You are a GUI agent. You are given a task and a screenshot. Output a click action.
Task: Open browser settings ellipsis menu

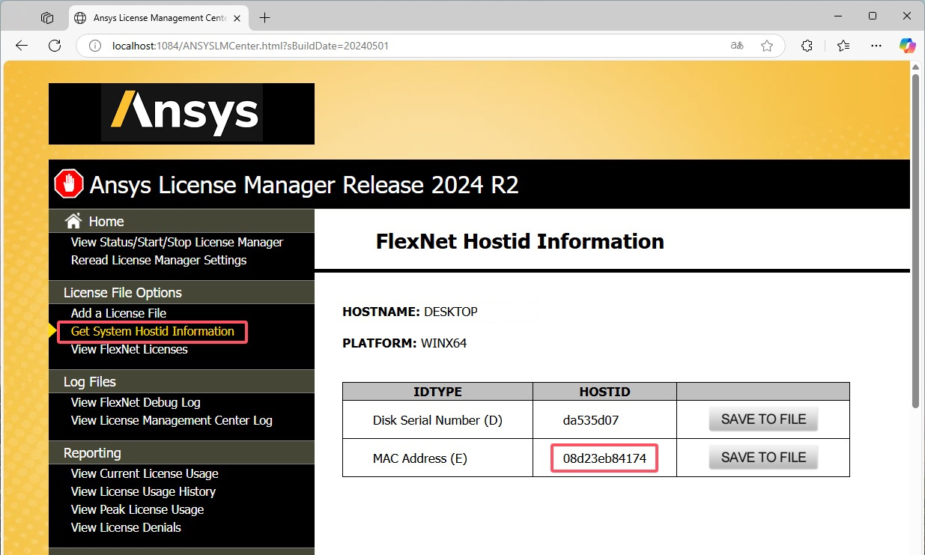click(876, 46)
